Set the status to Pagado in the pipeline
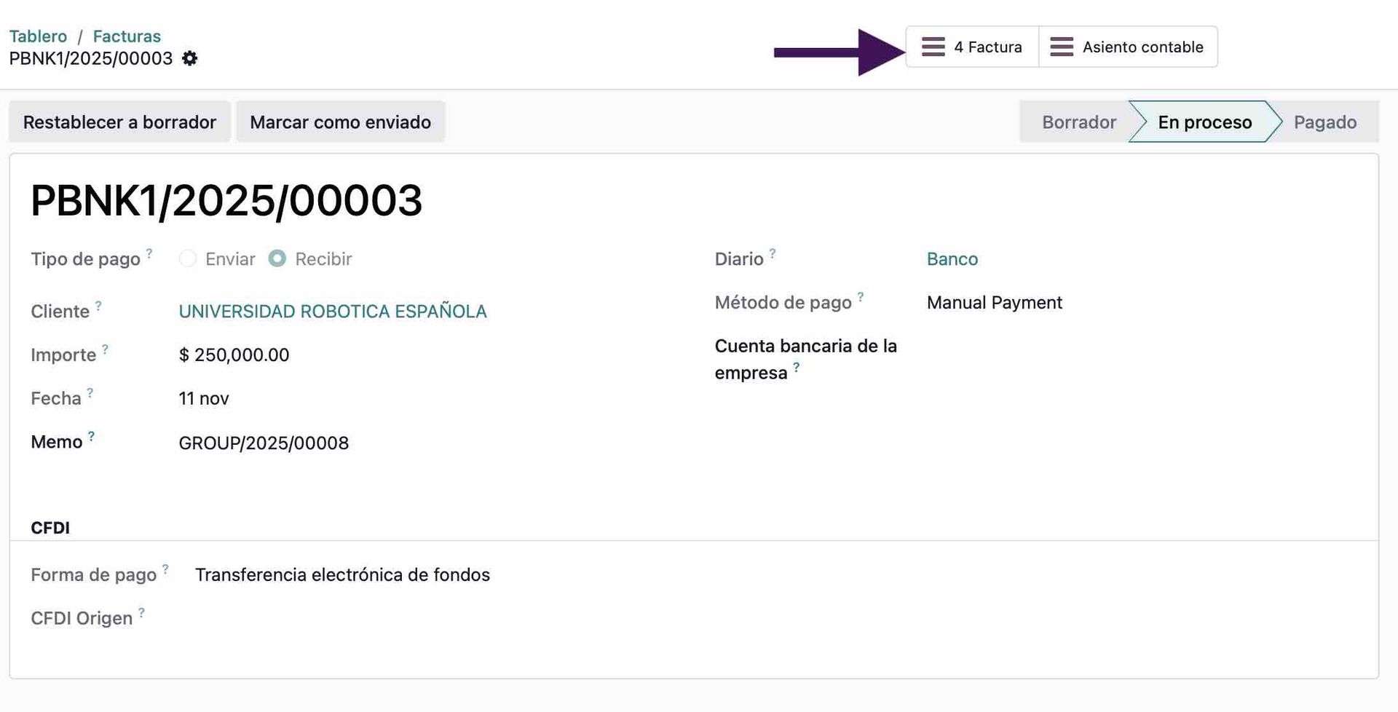 pos(1325,122)
